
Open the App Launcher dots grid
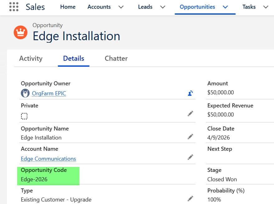click(14, 7)
